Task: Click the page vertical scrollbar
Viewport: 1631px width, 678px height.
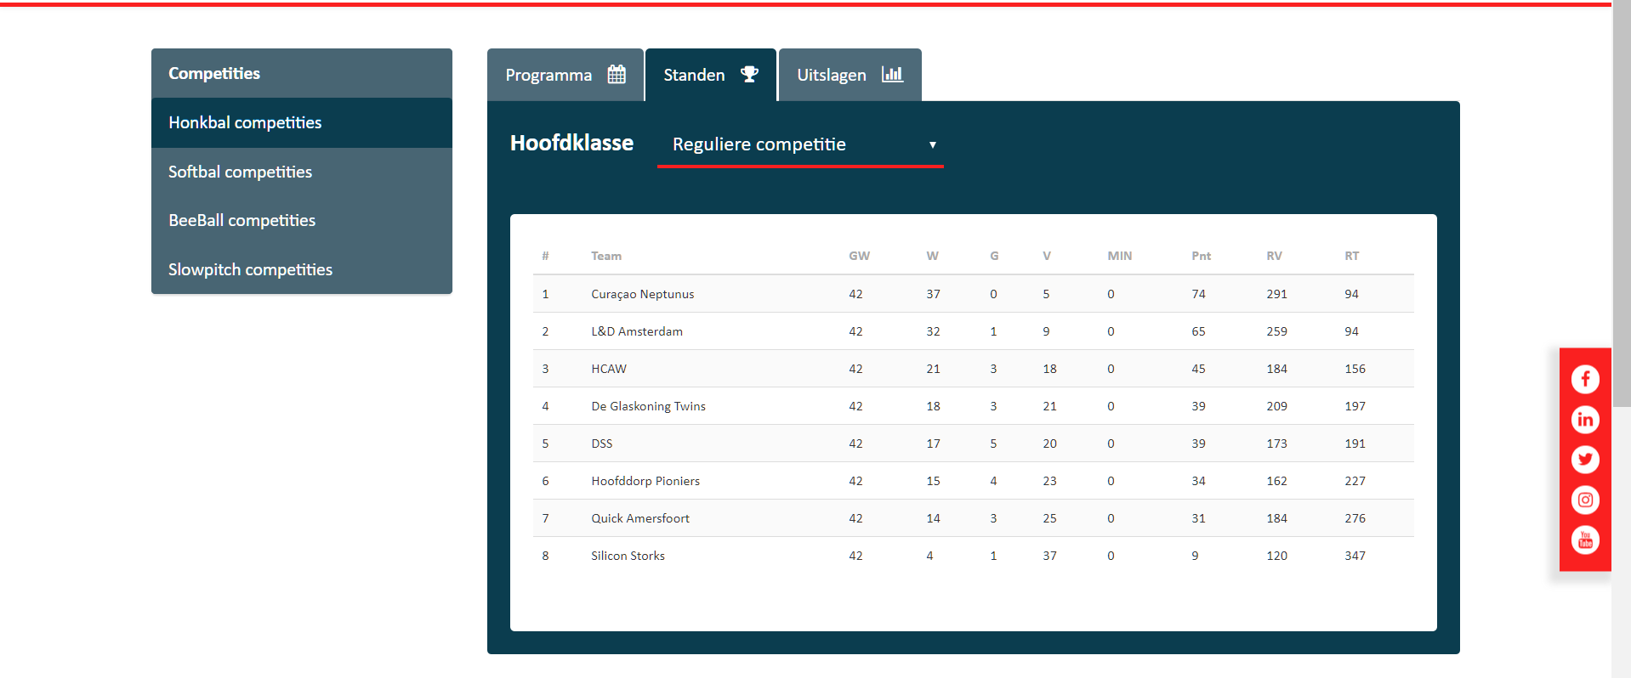Action: [1622, 204]
